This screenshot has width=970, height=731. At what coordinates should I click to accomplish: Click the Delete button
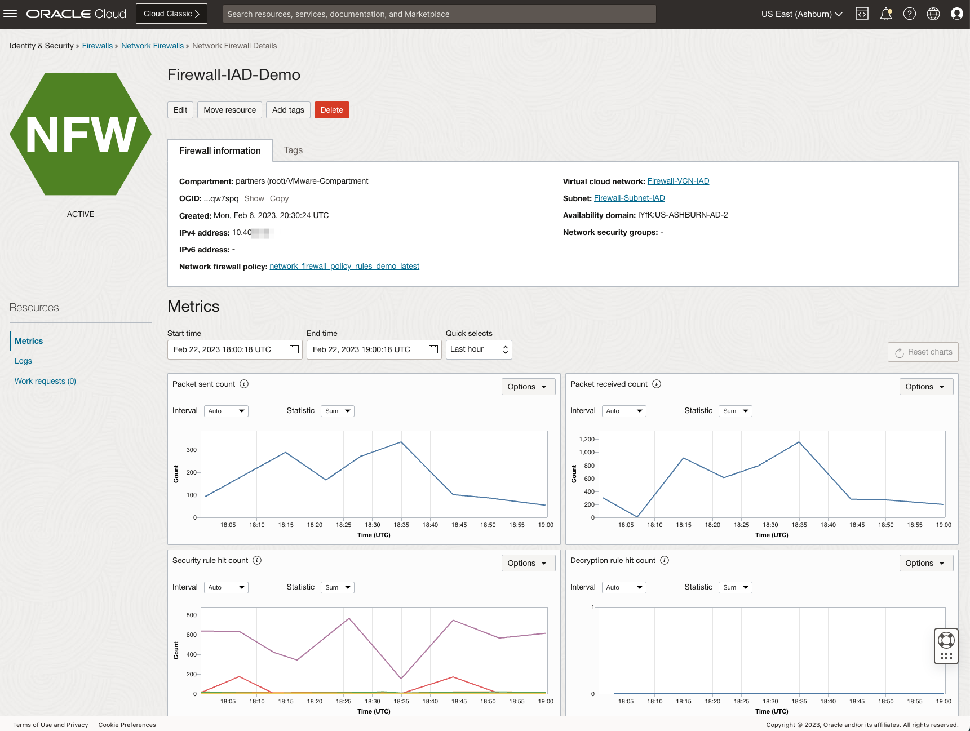pos(331,110)
